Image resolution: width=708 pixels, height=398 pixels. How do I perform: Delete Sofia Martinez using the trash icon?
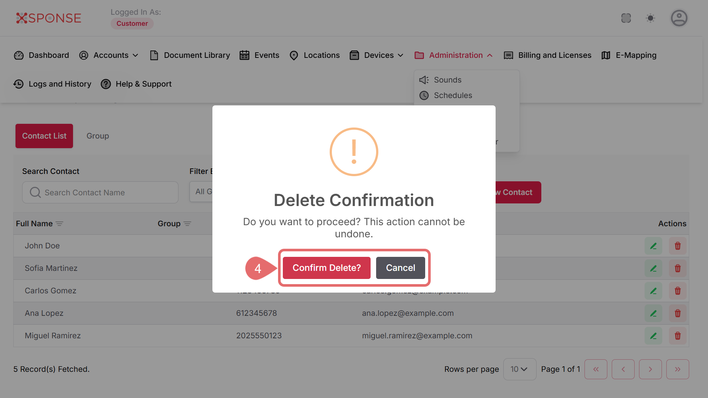[x=677, y=268]
